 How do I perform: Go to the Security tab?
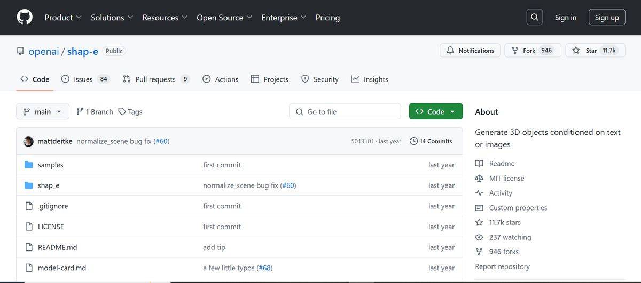(320, 79)
